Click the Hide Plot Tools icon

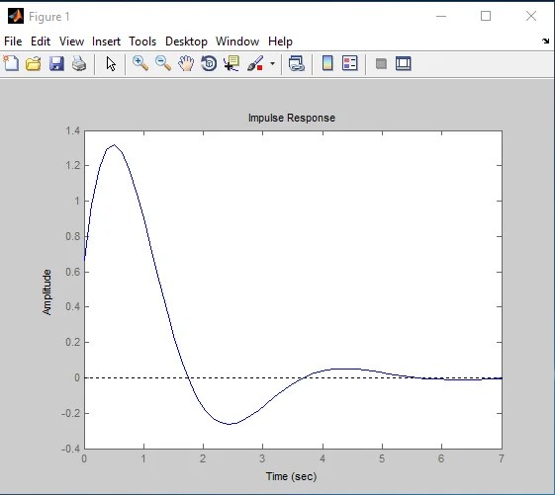pos(381,64)
